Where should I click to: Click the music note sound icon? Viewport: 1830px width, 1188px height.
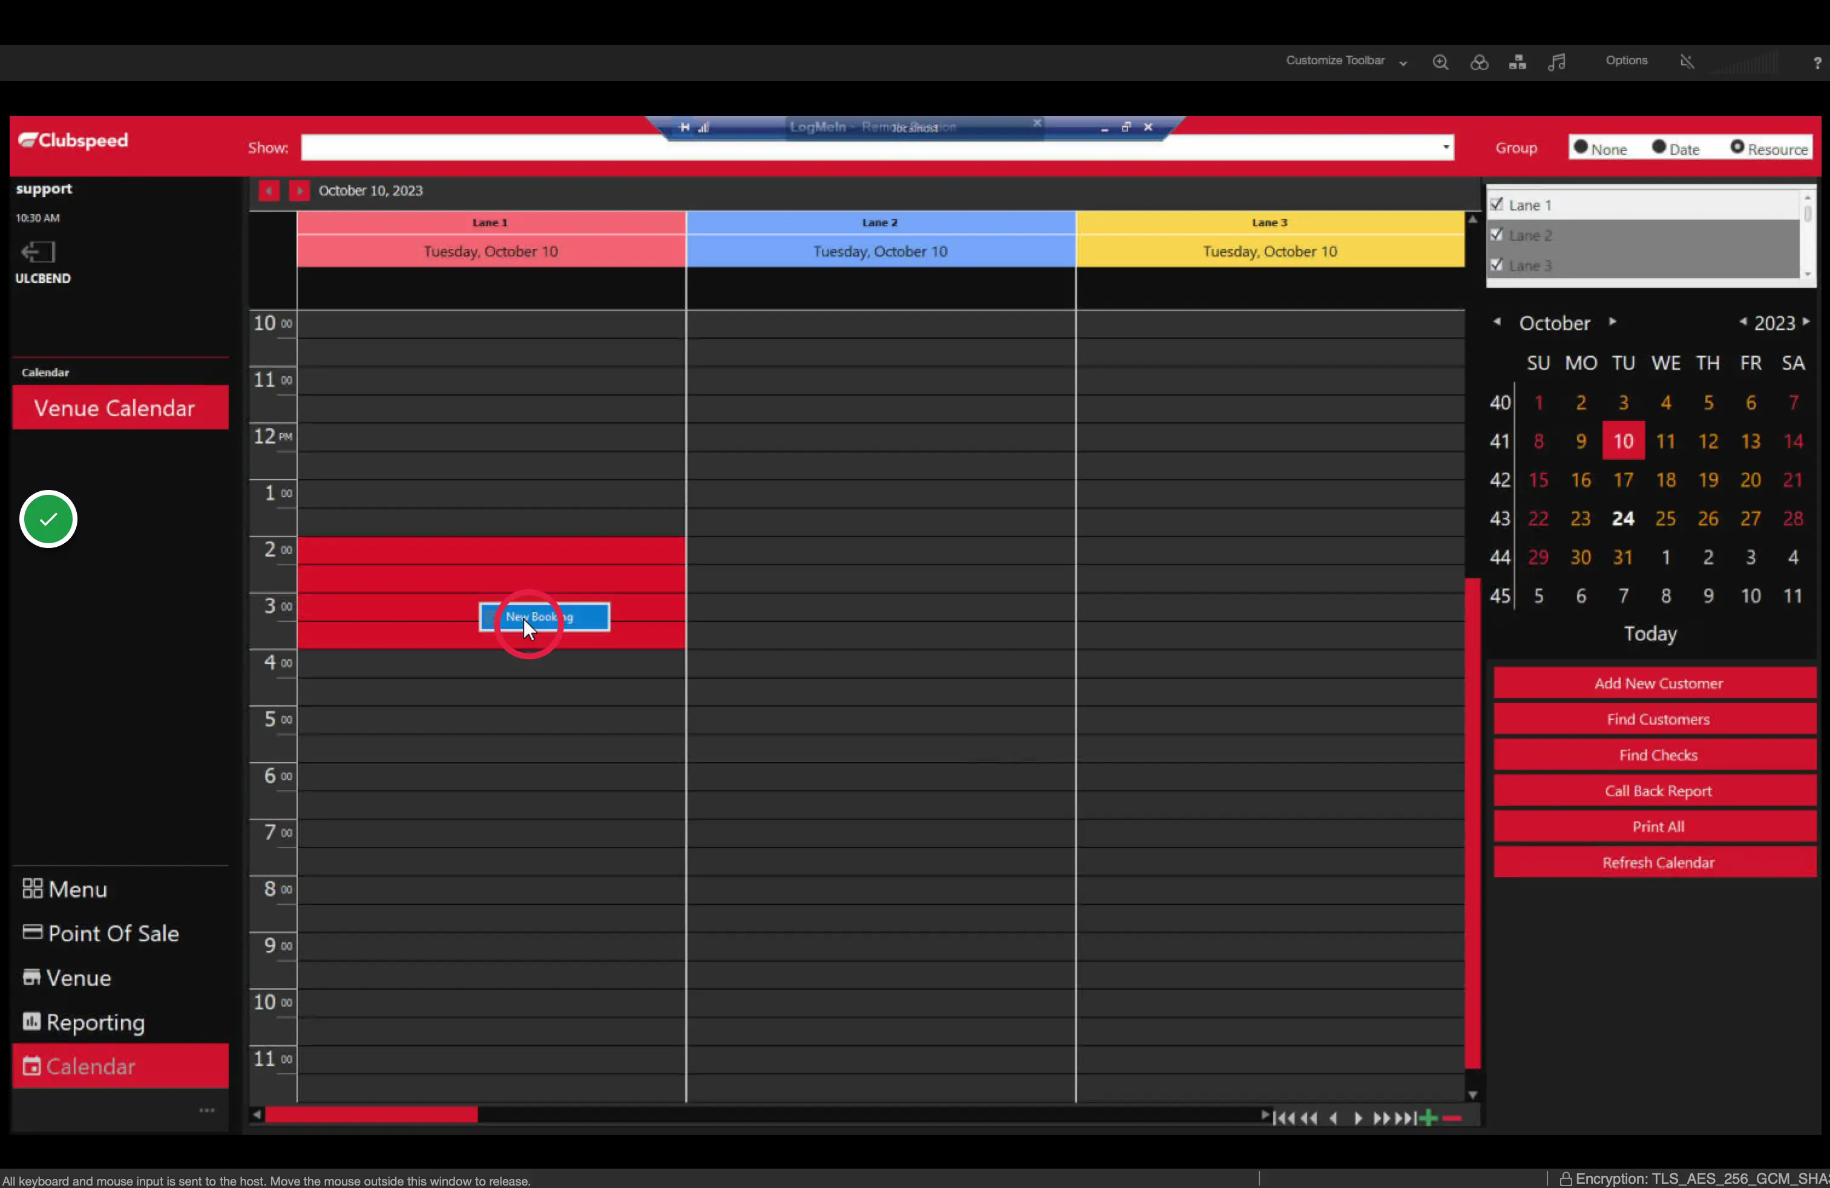coord(1556,62)
